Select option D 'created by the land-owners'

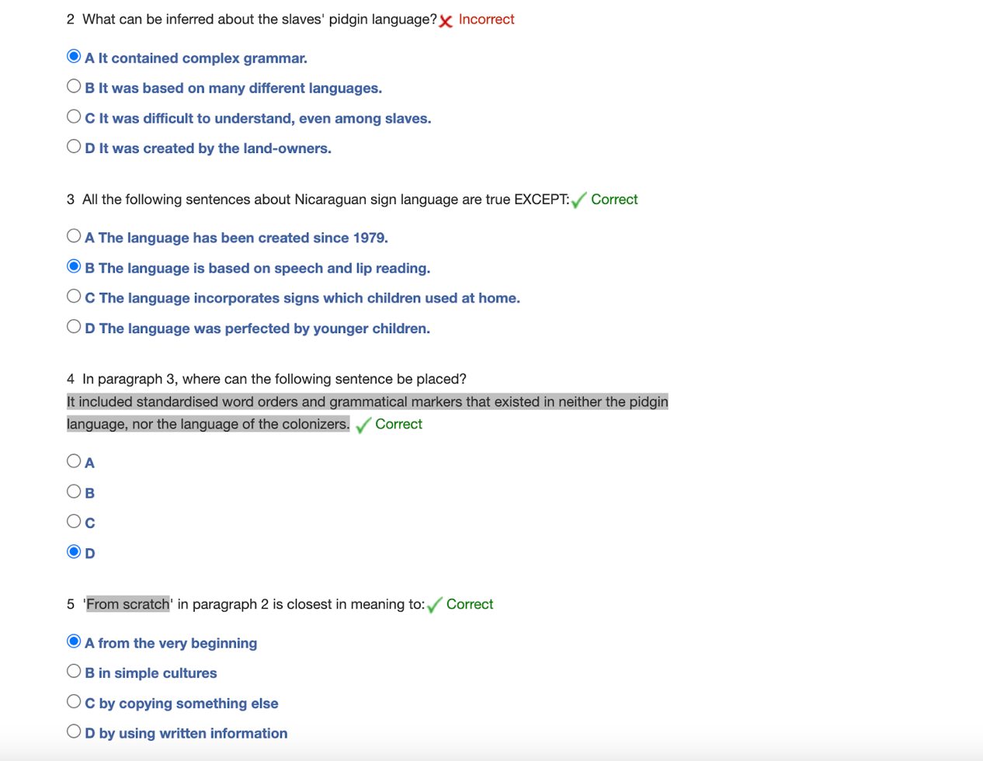pos(74,147)
